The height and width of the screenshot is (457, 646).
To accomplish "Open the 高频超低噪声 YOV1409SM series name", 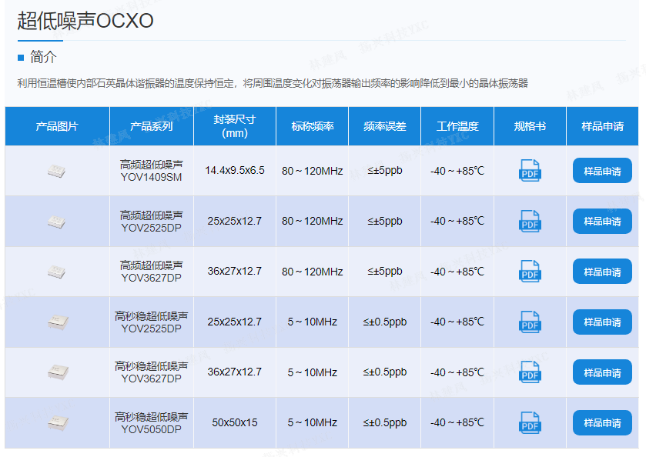I will 152,171.
